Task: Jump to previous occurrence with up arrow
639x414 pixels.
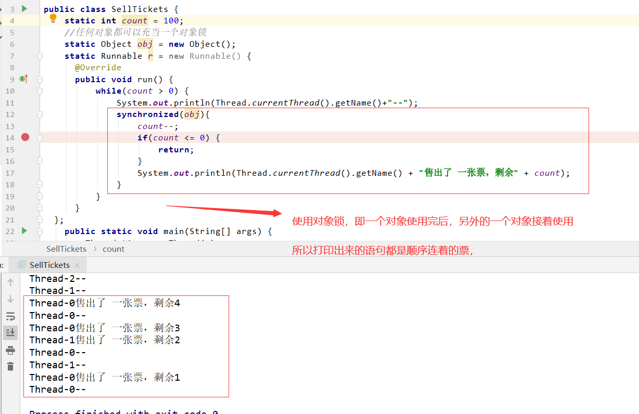Action: pyautogui.click(x=10, y=282)
